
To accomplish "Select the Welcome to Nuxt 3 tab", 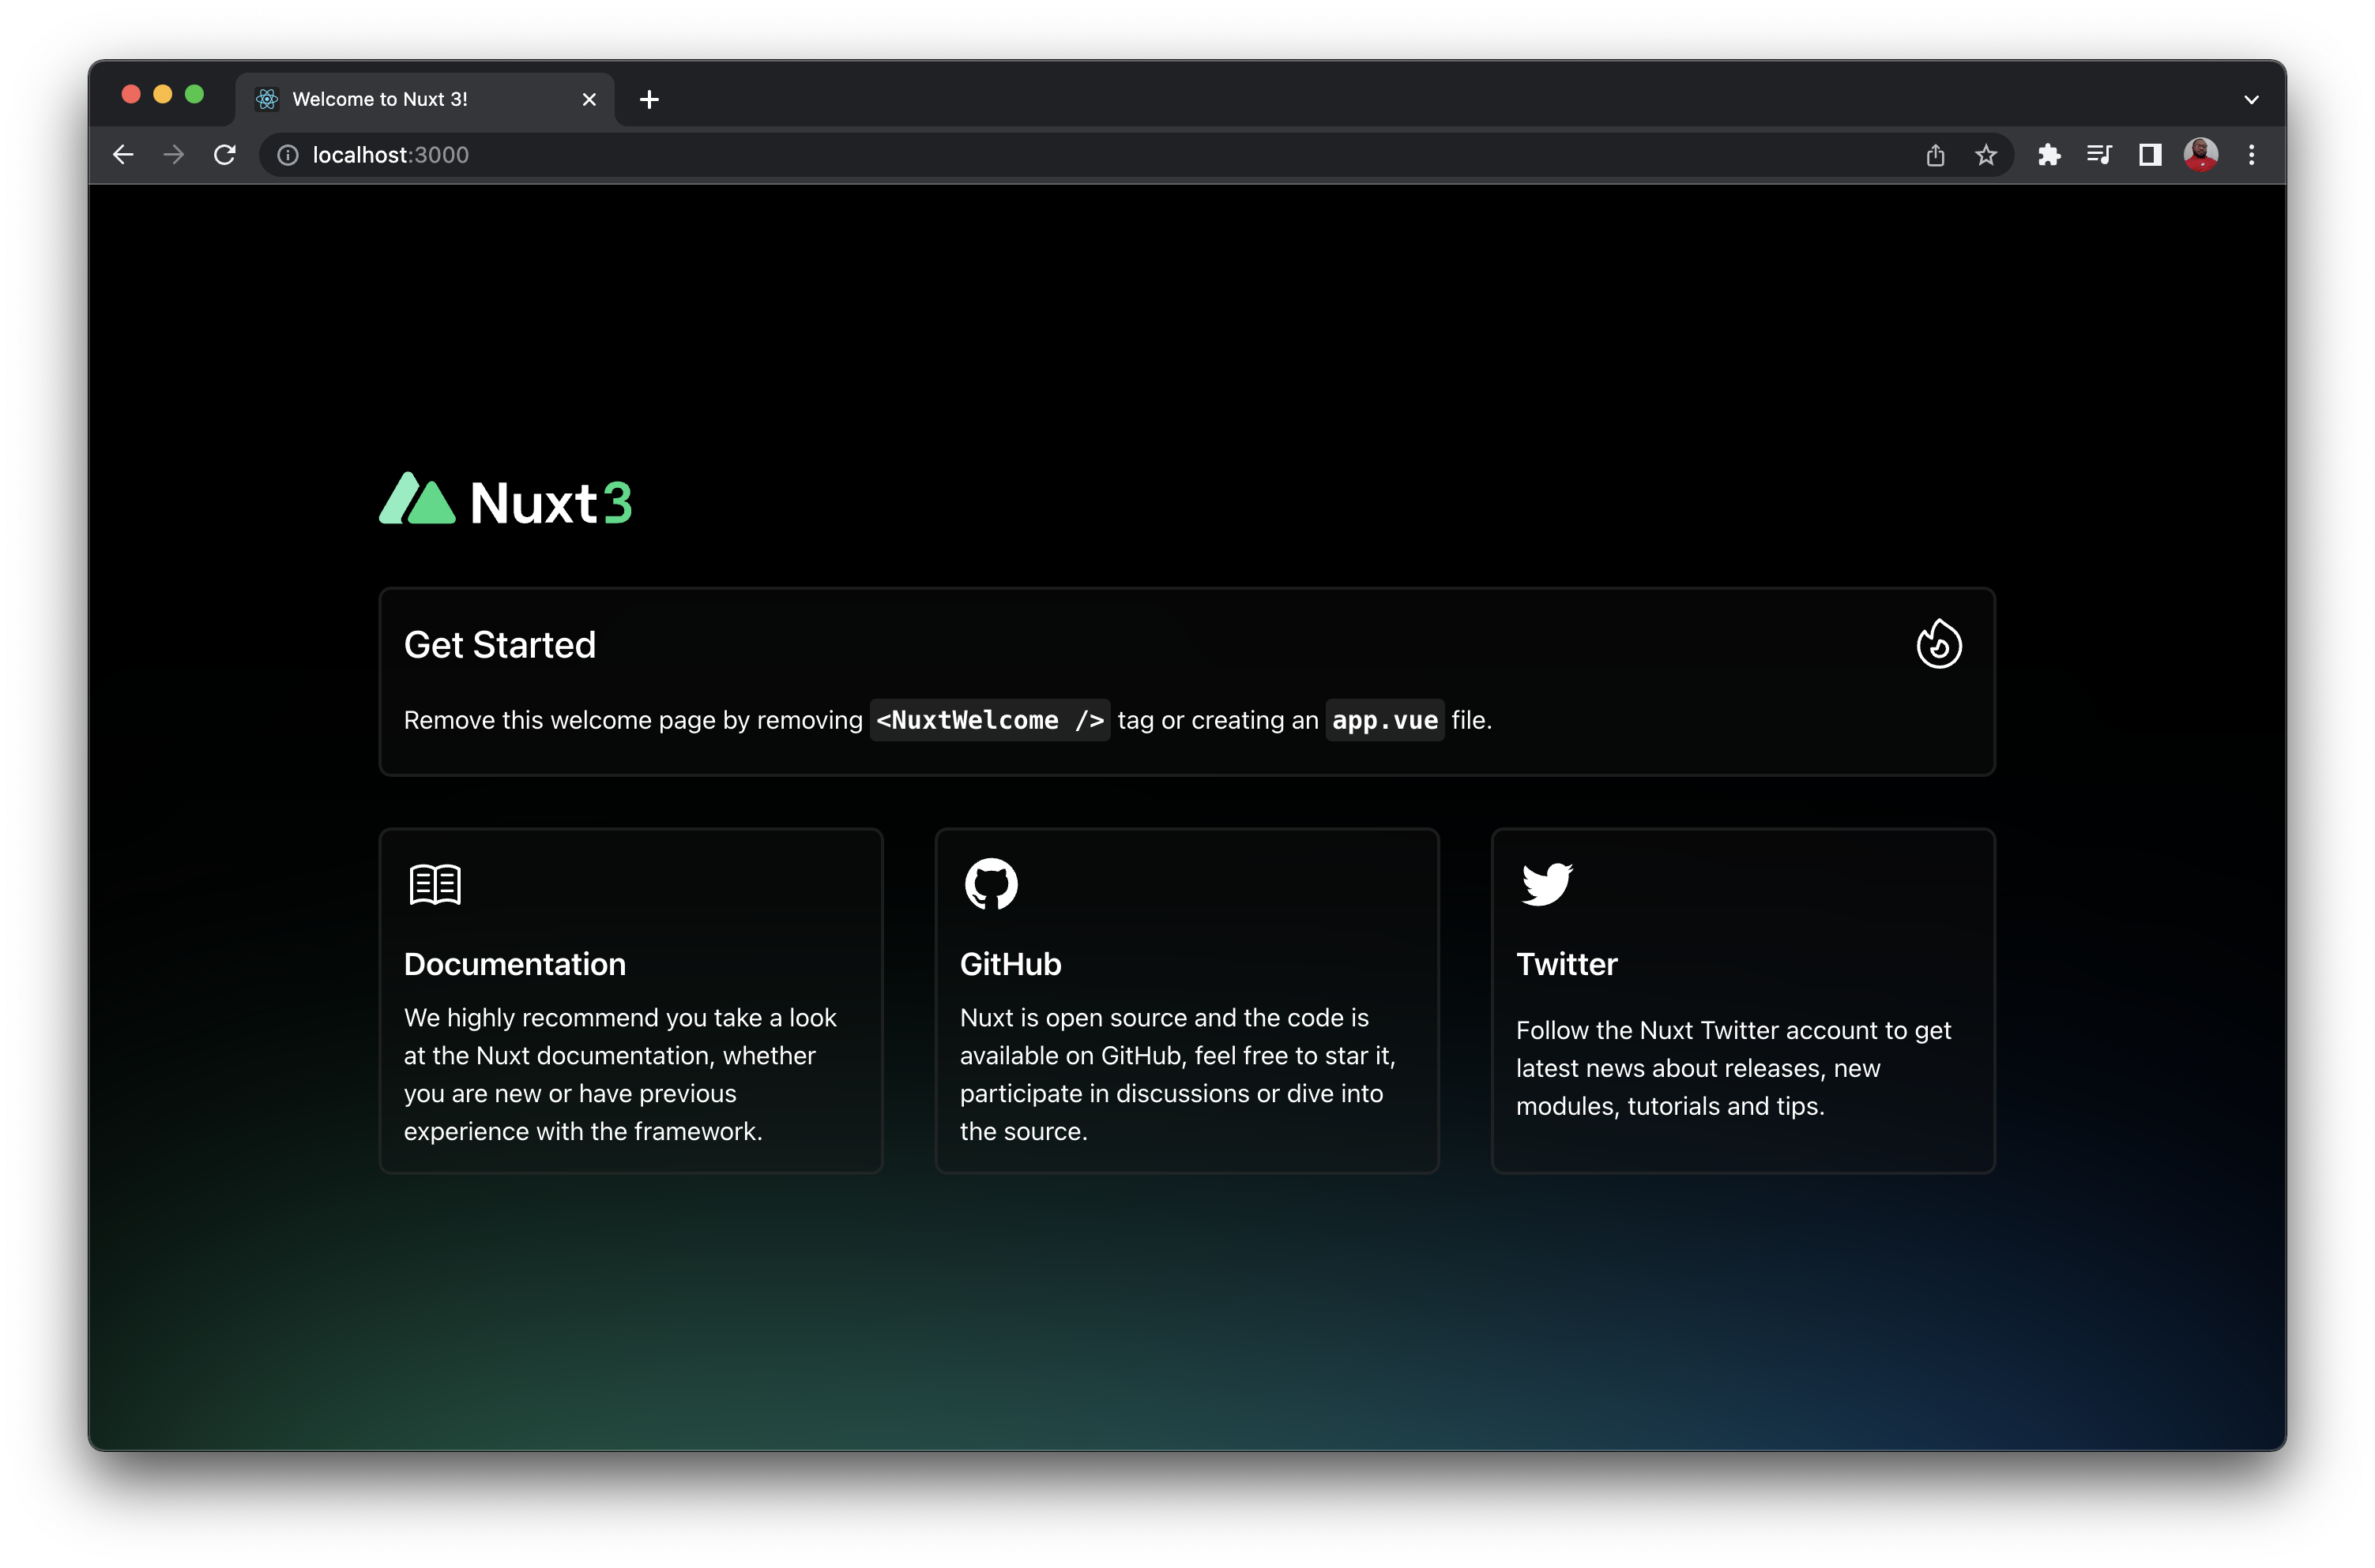I will tap(400, 99).
